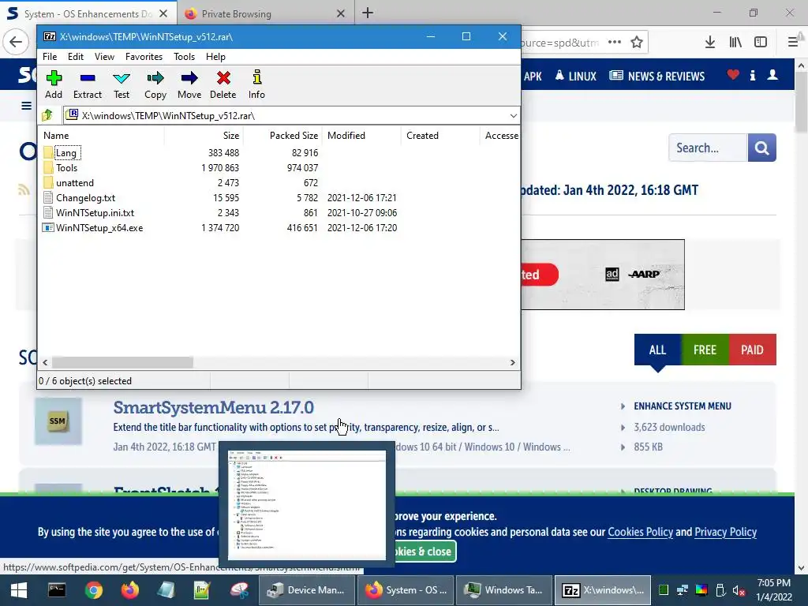Viewport: 808px width, 606px height.
Task: Click the Softpedia Search field
Action: 708,148
